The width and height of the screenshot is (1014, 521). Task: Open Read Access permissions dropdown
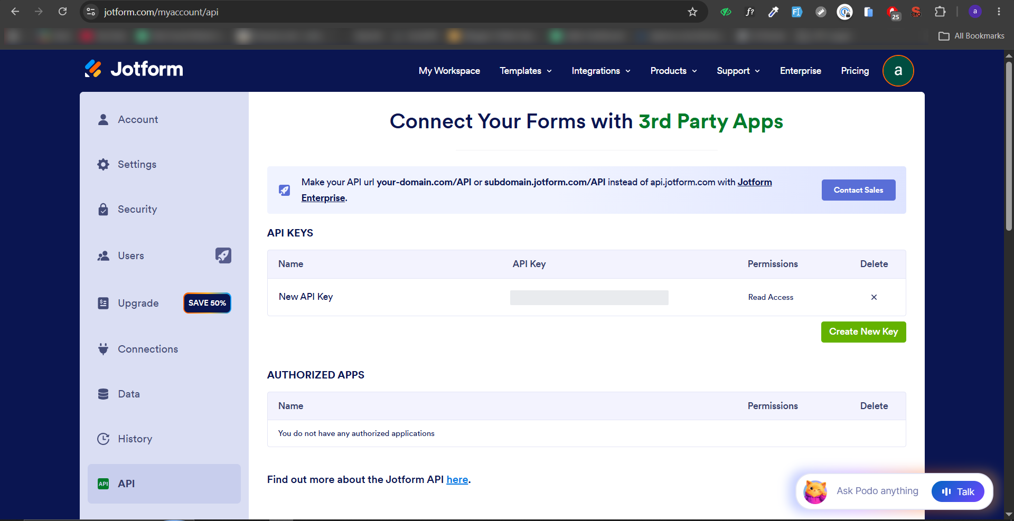(771, 297)
